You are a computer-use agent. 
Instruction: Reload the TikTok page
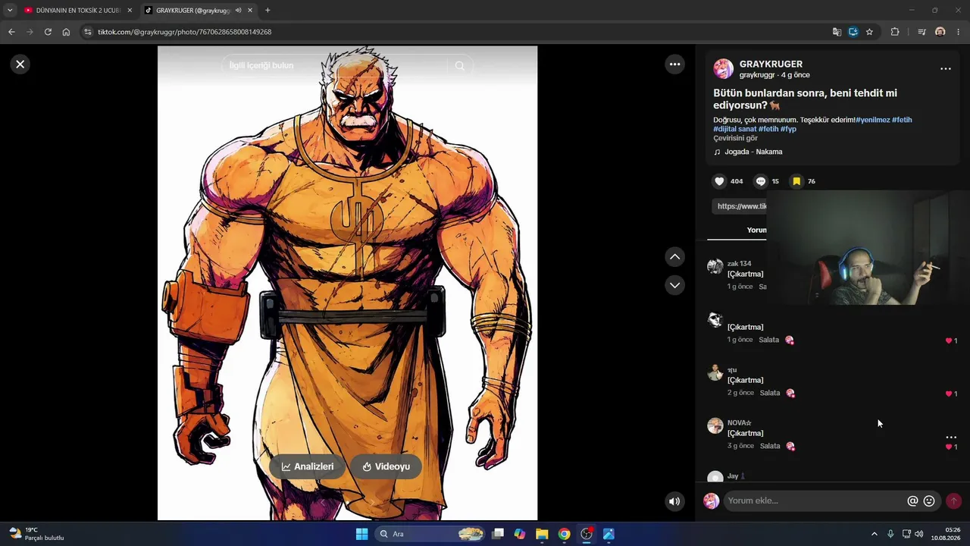coord(48,32)
